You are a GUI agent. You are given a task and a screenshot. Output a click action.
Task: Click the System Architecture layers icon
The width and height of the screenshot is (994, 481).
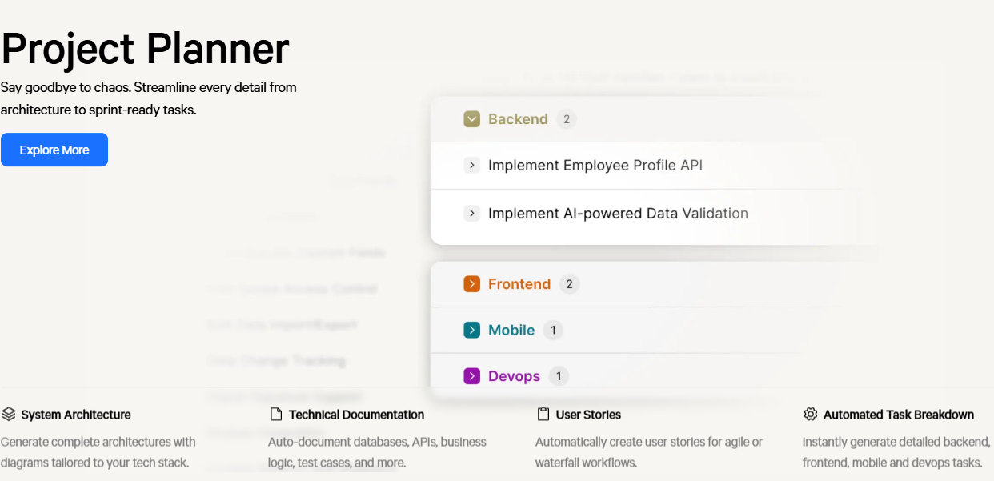coord(9,415)
